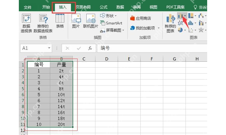Select row 6 header
The width and height of the screenshot is (226, 135).
click(x=23, y=95)
